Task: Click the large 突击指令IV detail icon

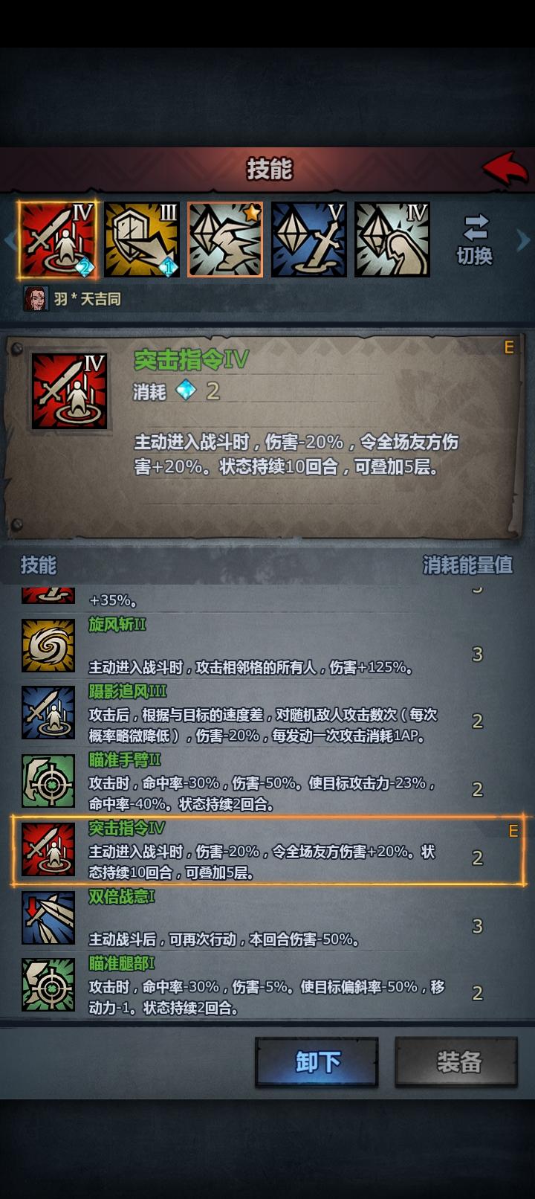Action: click(x=69, y=391)
